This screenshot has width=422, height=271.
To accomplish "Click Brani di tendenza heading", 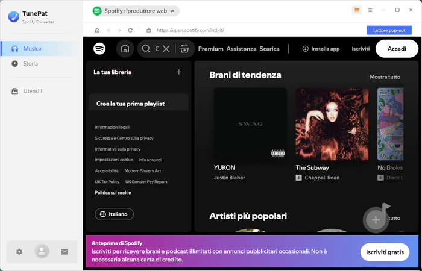I will [x=245, y=75].
